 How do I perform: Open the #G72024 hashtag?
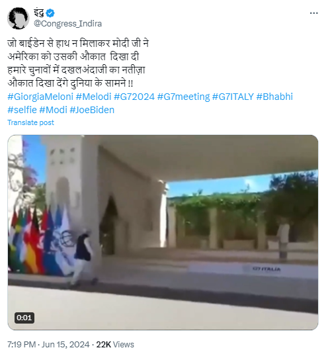point(134,97)
